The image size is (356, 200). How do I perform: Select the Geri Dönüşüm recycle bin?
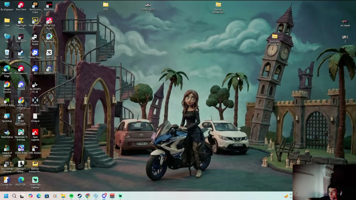click(7, 55)
